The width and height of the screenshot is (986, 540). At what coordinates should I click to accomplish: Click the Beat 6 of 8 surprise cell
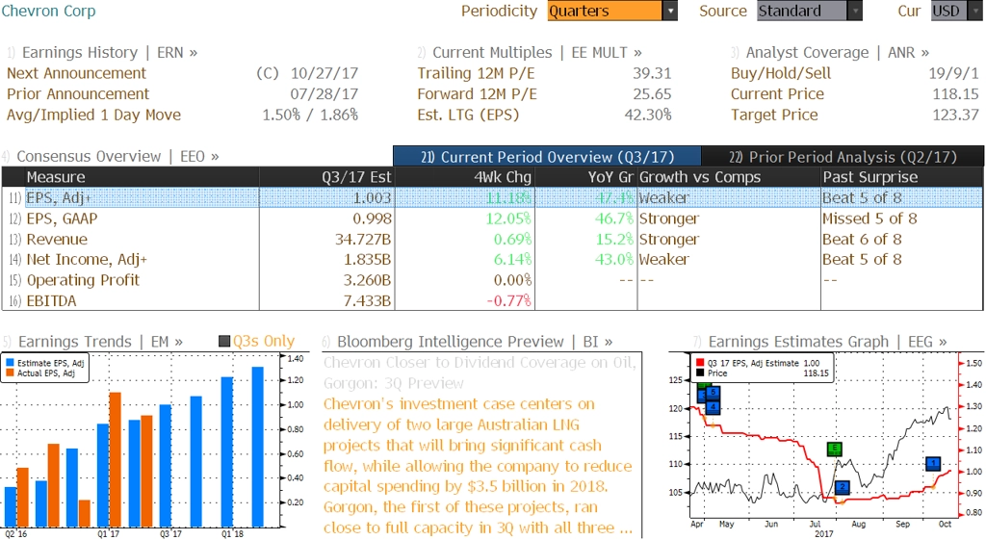pos(862,240)
